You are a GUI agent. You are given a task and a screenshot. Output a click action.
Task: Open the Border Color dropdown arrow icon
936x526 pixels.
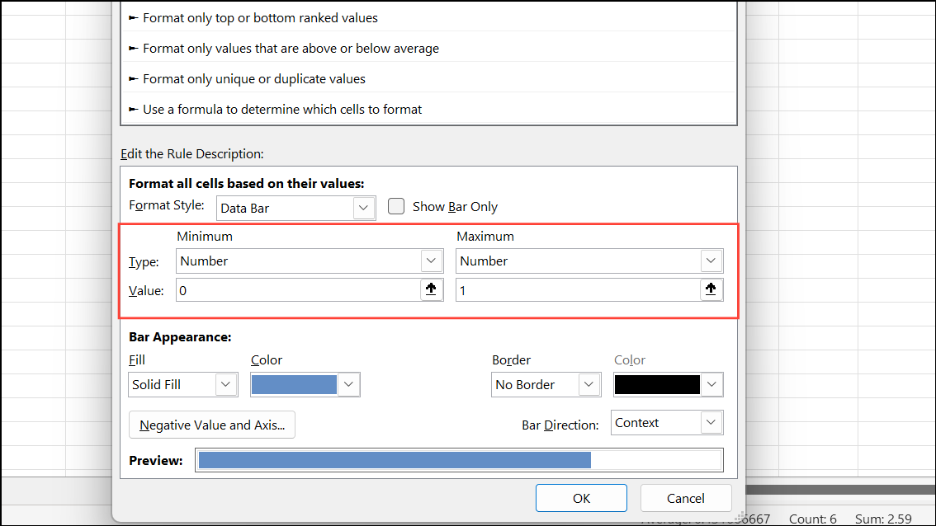711,384
